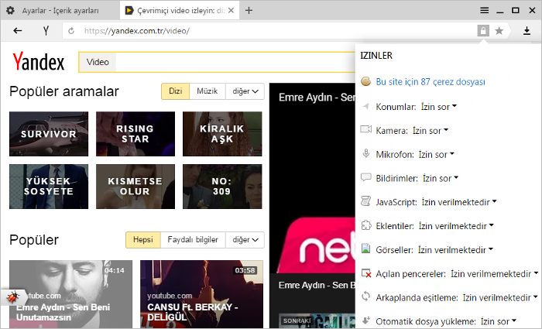542x329 pixels.
Task: Click the back arrow navigation button
Action: click(x=18, y=31)
